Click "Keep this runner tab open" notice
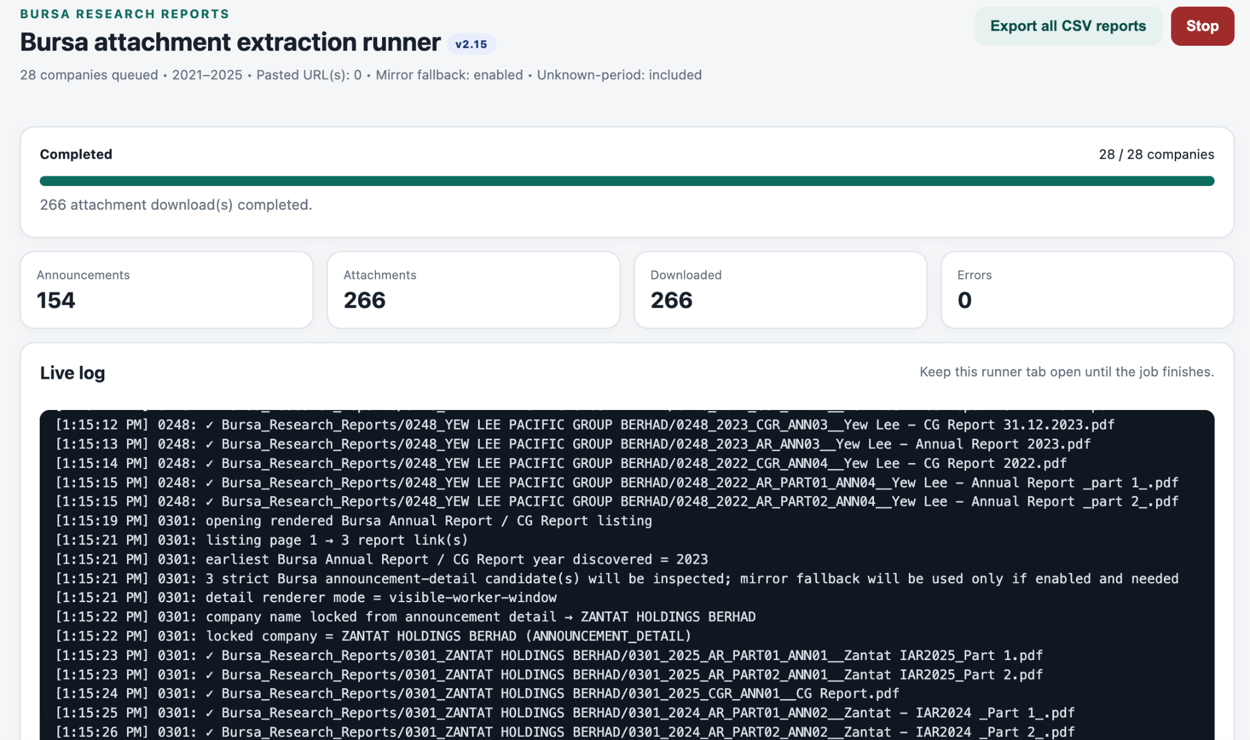 pyautogui.click(x=1067, y=372)
